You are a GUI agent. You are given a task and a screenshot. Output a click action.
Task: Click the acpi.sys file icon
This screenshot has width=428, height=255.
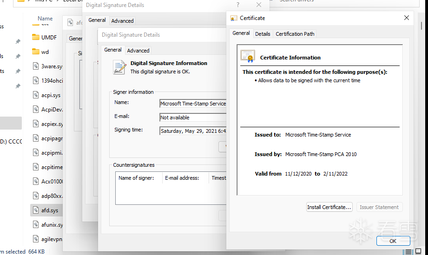click(35, 95)
